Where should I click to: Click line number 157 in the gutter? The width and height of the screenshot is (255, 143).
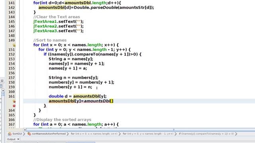12,78
